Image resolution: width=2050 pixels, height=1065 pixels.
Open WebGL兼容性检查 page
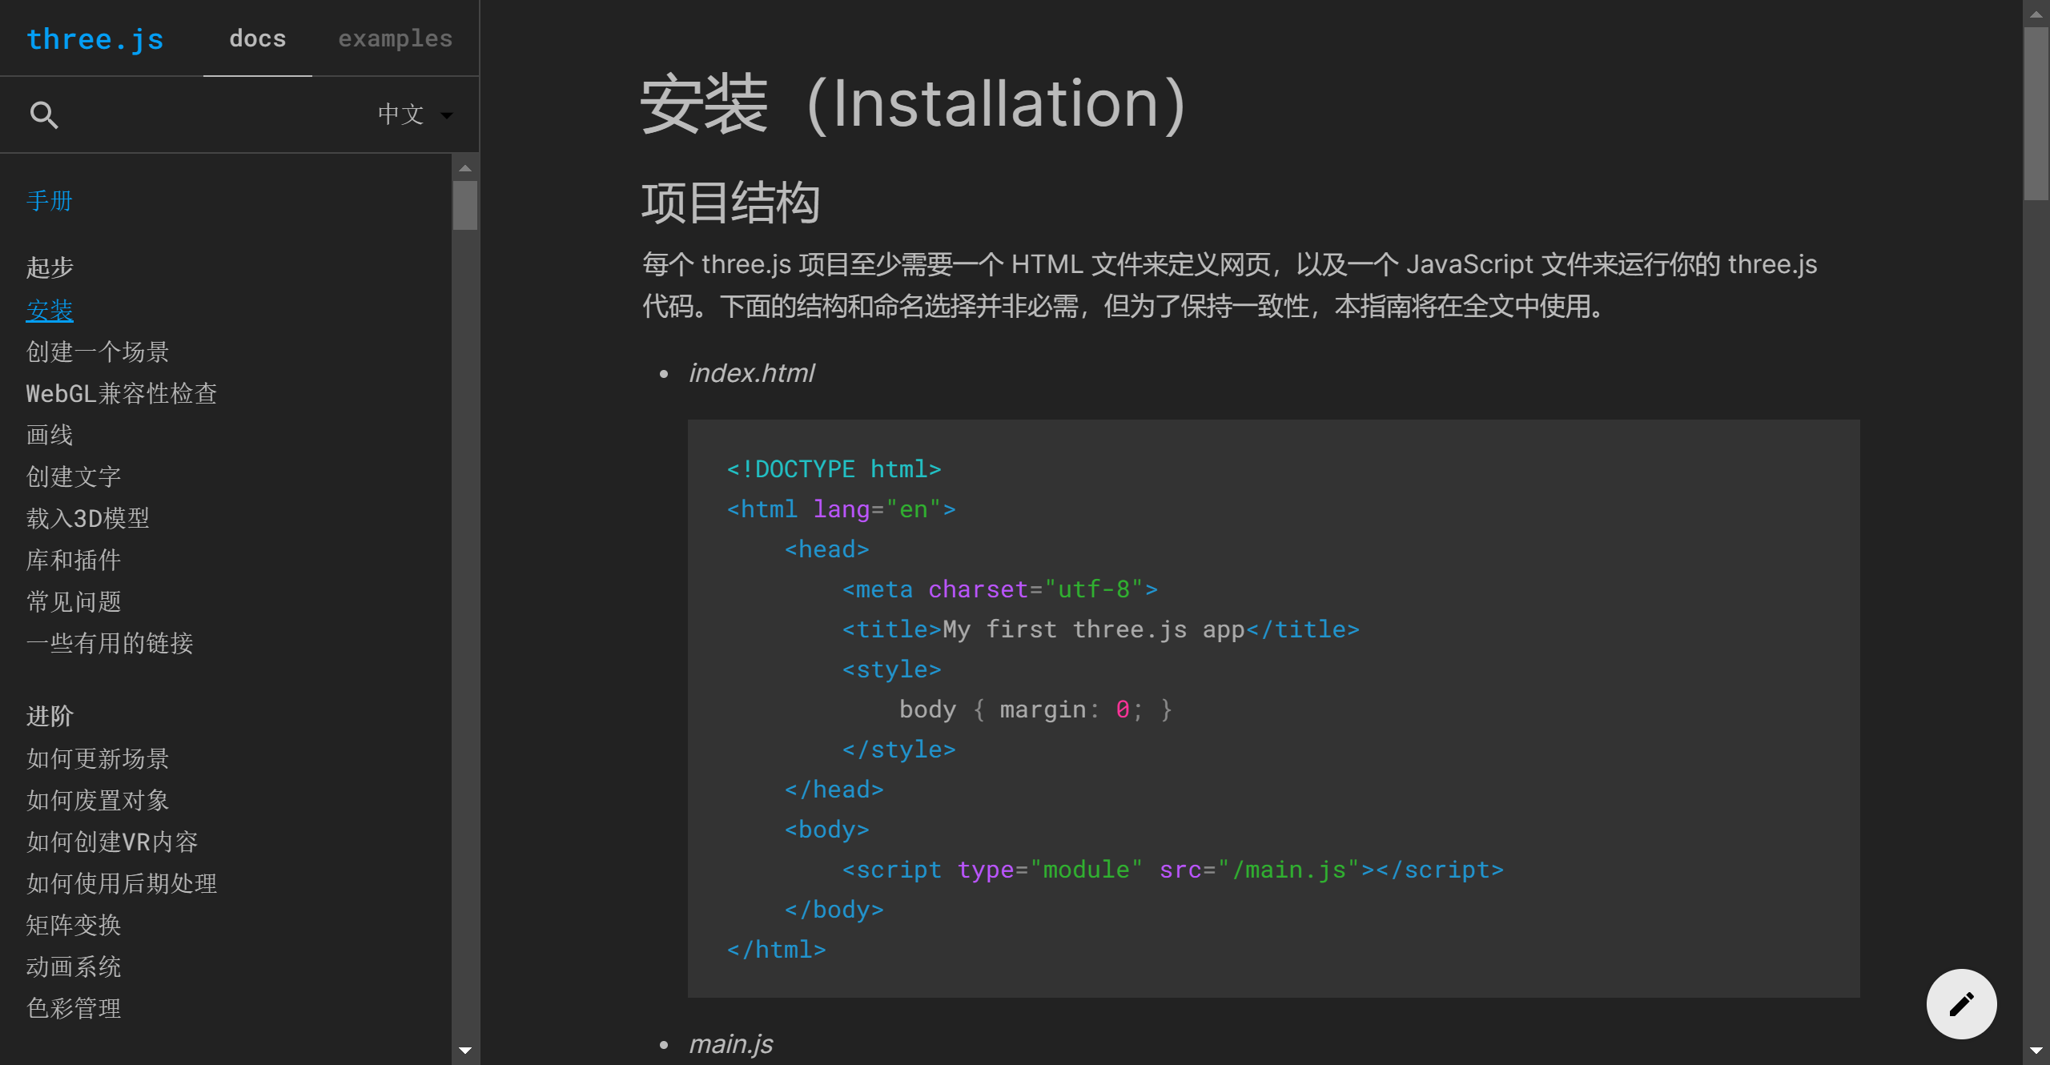tap(122, 393)
